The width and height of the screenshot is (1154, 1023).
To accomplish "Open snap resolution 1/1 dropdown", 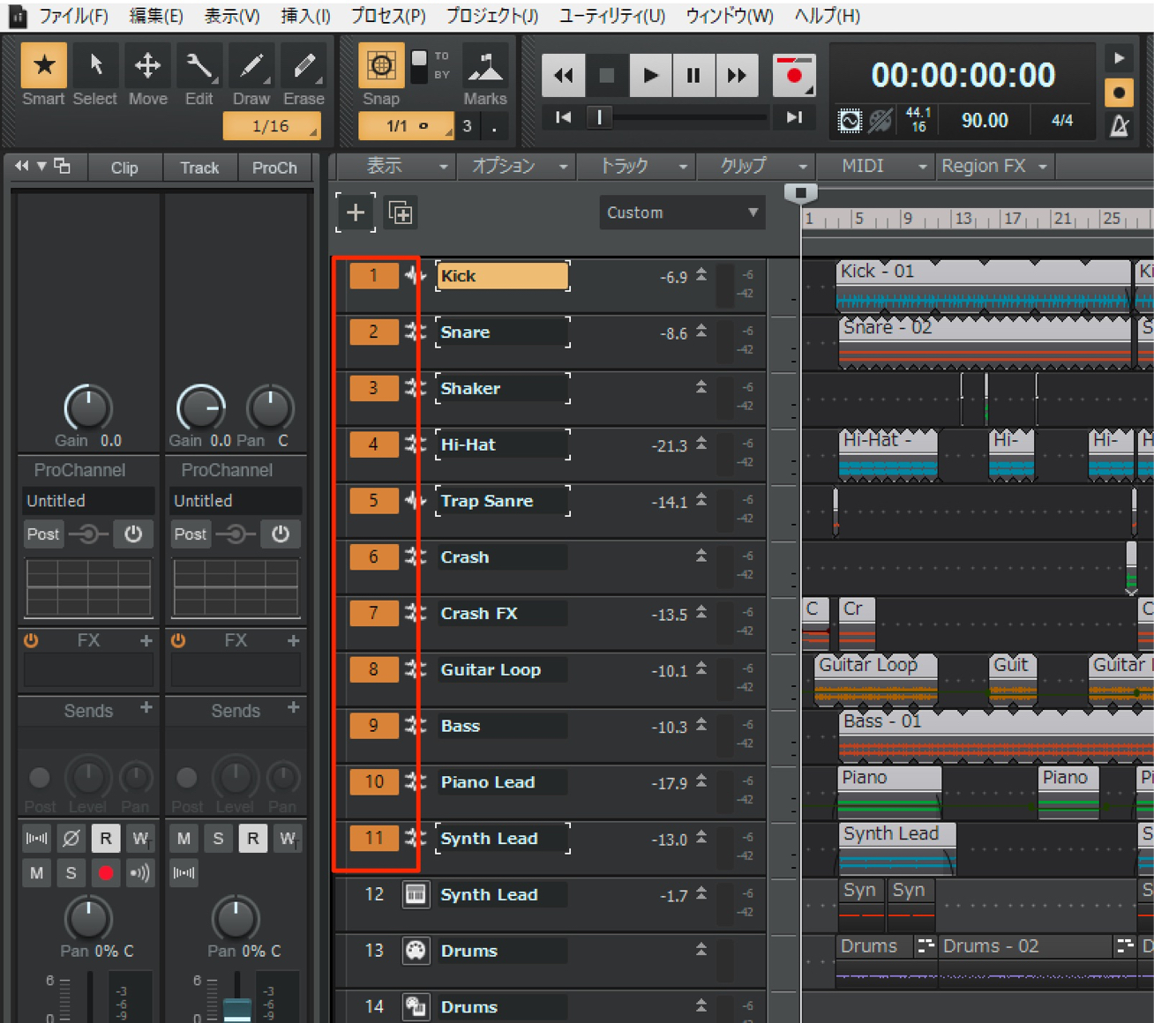I will [x=406, y=126].
